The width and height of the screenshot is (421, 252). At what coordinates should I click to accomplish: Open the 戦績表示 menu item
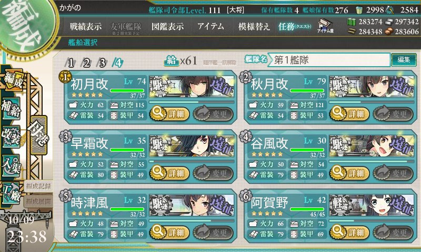pos(86,26)
